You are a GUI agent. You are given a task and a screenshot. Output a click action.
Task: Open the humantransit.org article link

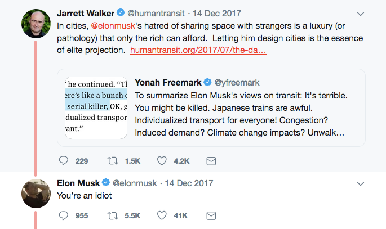click(198, 50)
